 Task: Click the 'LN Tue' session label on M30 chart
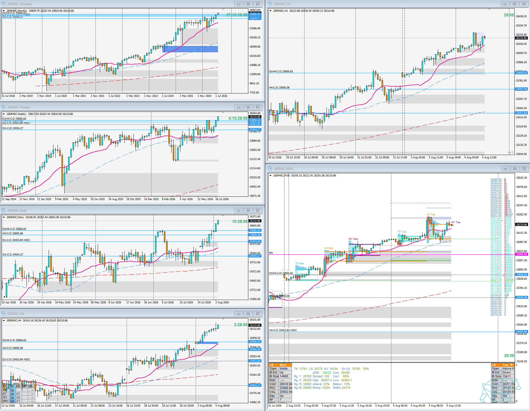pos(431,215)
